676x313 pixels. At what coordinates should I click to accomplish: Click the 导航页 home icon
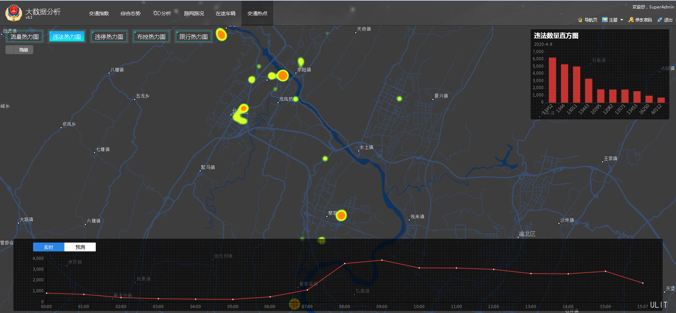click(x=580, y=20)
